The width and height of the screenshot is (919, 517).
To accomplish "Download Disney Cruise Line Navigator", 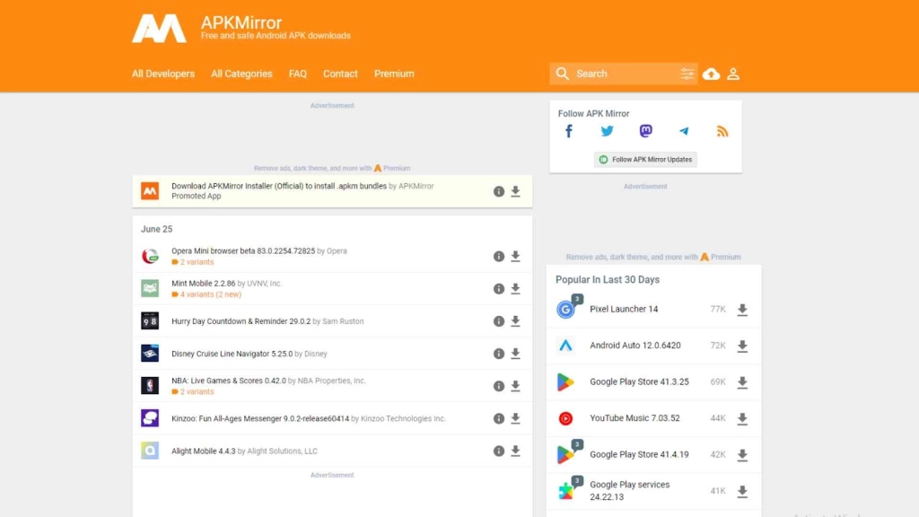I will point(515,354).
